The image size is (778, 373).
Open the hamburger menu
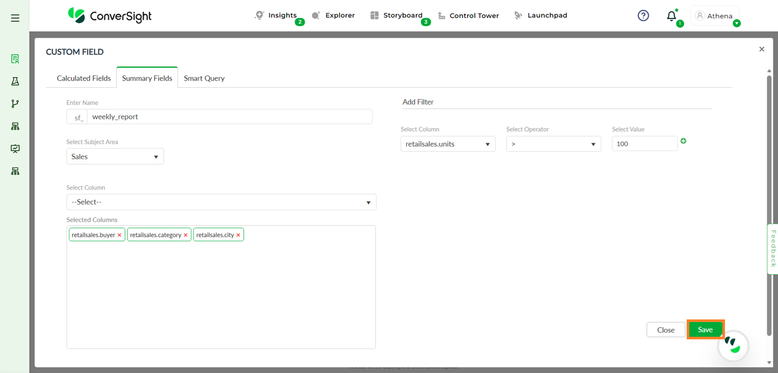15,18
